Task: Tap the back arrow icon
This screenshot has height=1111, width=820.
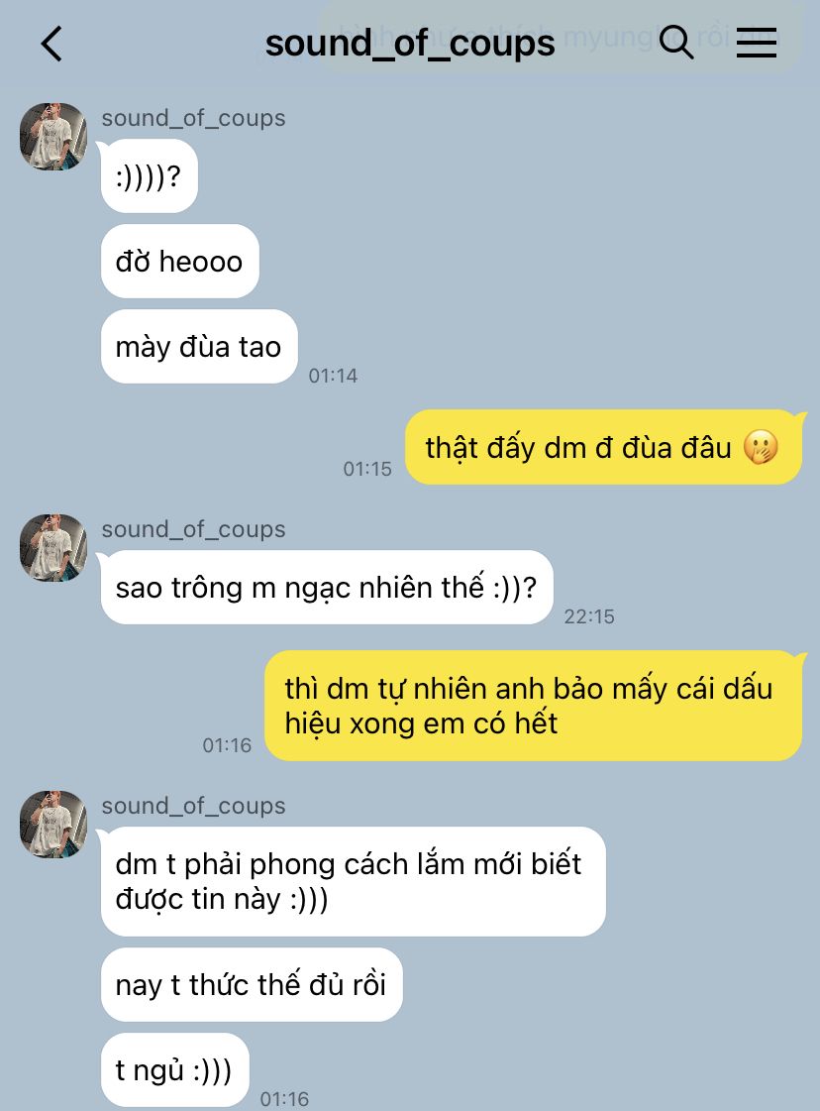Action: 51,44
